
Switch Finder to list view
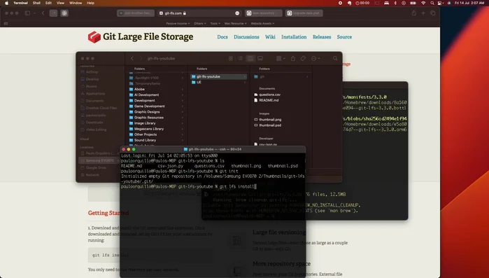240,58
